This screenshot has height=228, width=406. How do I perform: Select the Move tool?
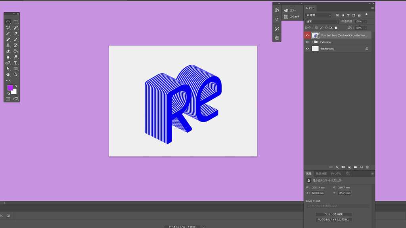8,22
